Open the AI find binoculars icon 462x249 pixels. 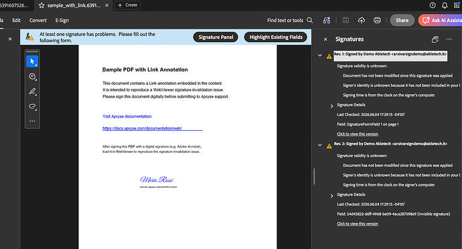pos(327,20)
